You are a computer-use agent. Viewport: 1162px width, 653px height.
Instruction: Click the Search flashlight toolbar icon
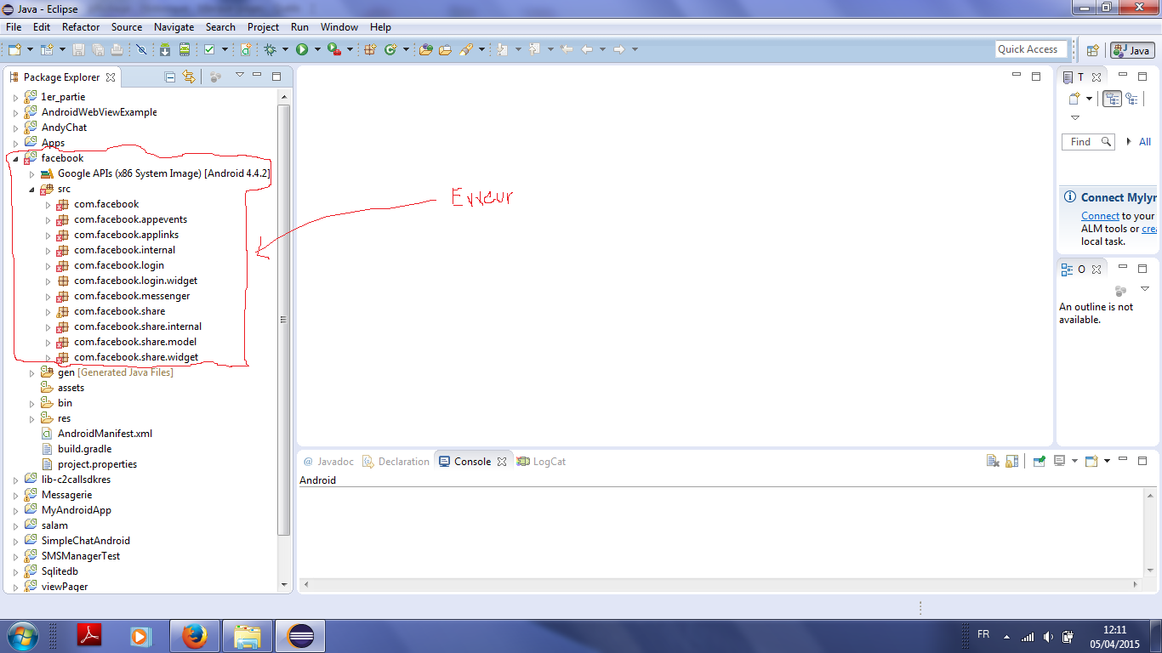(x=465, y=49)
